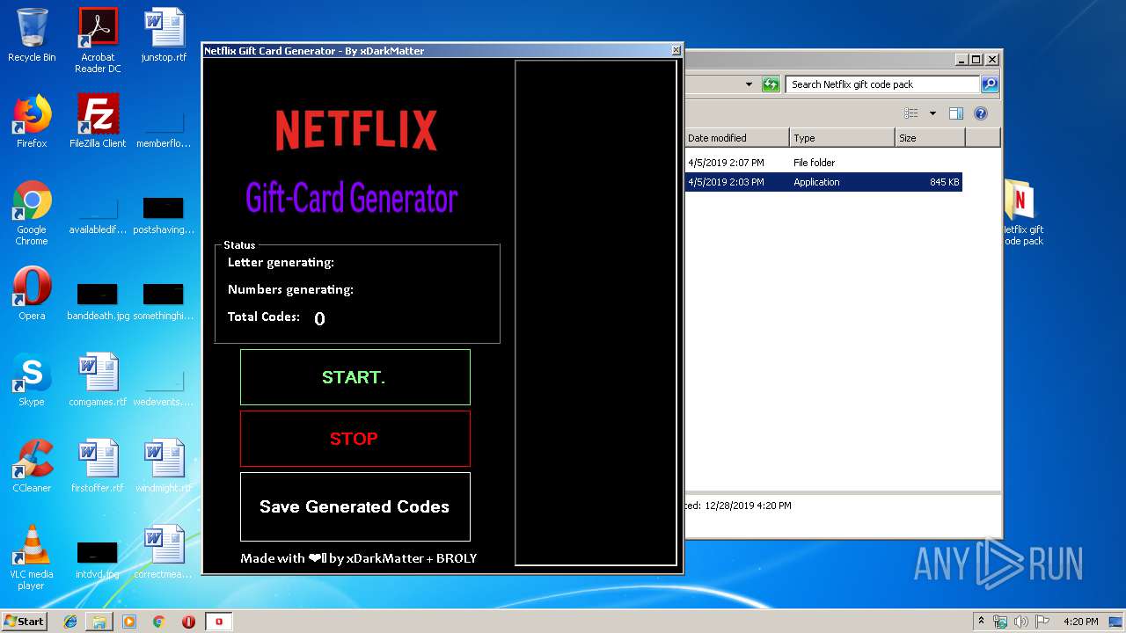This screenshot has width=1126, height=633.
Task: Click the generator app taskbar button
Action: click(219, 622)
